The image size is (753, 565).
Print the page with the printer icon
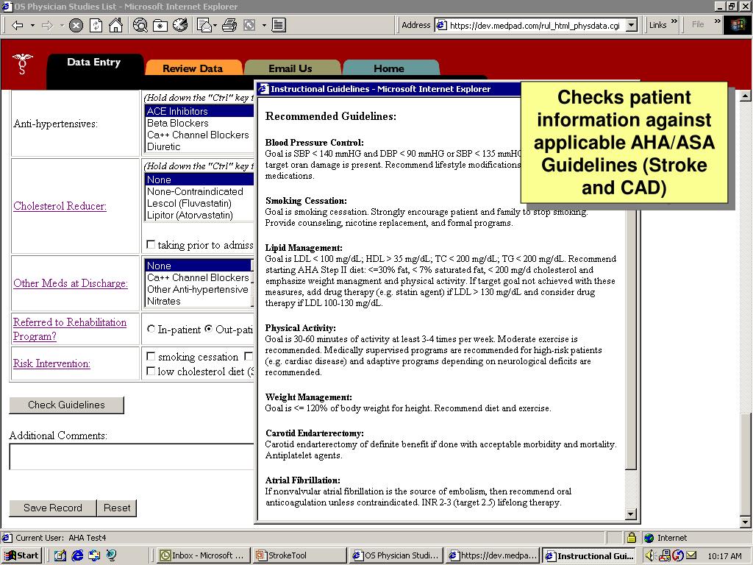point(229,25)
